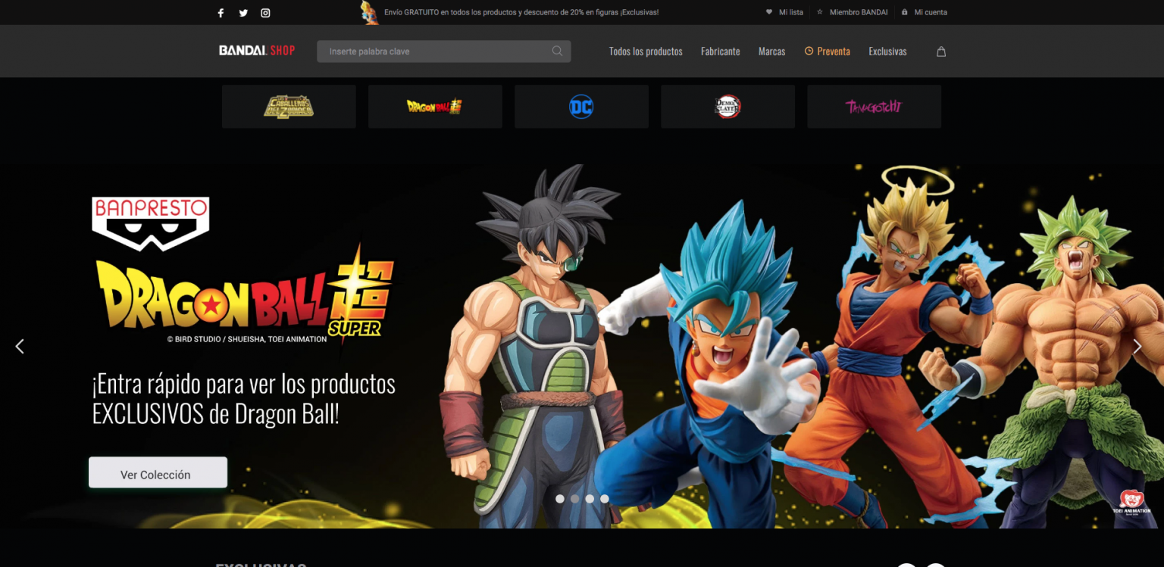Open Miembro BANDAI link
Image resolution: width=1164 pixels, height=567 pixels.
859,12
